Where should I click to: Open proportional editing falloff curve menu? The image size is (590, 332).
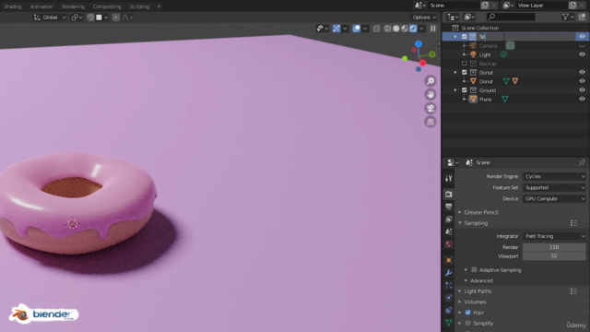(127, 18)
